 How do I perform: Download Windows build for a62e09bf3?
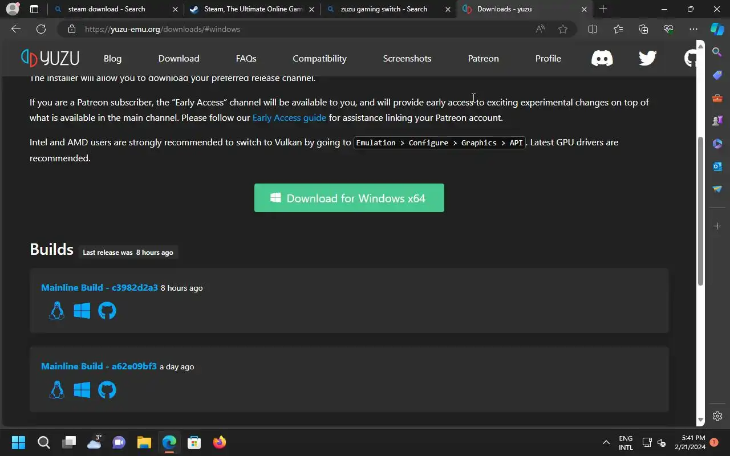82,390
